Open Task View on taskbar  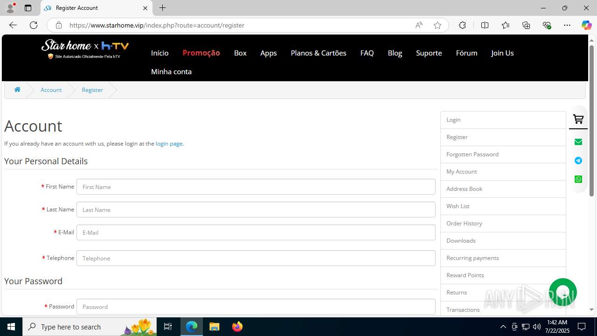point(168,327)
